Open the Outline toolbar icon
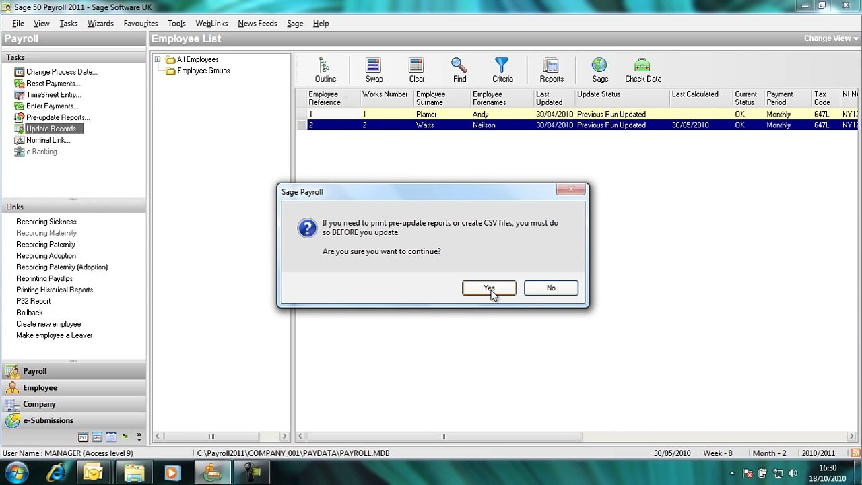 pyautogui.click(x=325, y=70)
